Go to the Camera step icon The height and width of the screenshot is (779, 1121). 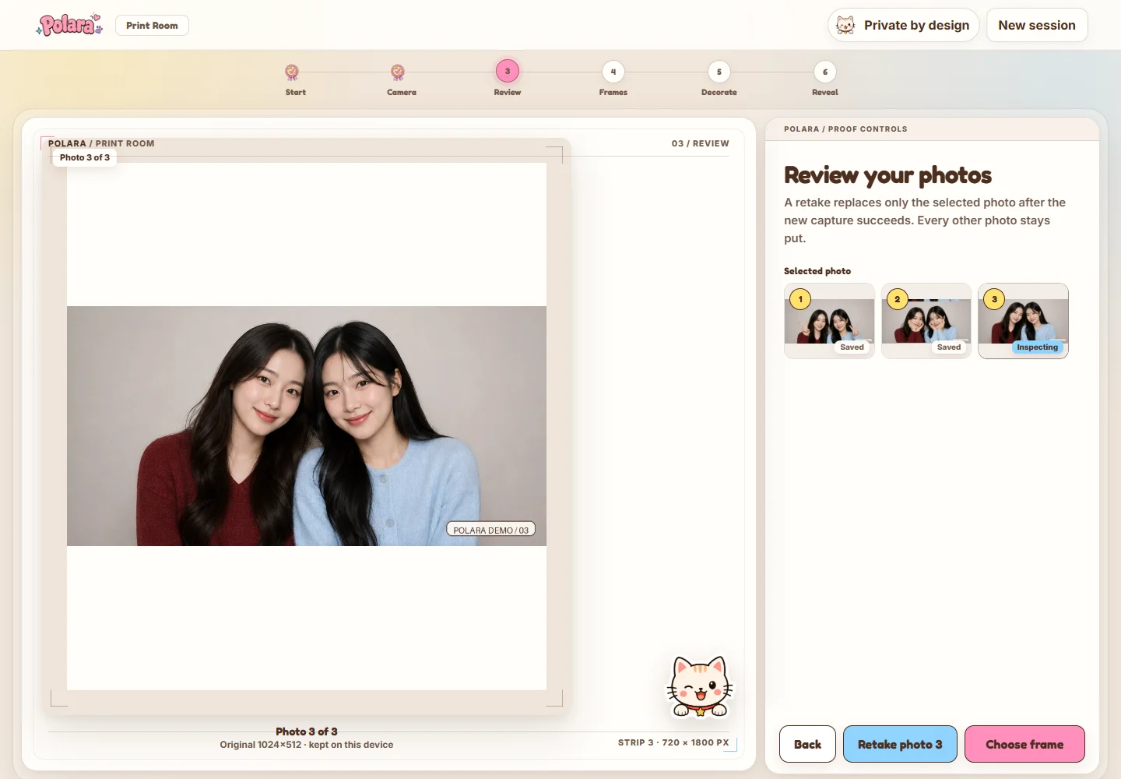click(x=398, y=72)
